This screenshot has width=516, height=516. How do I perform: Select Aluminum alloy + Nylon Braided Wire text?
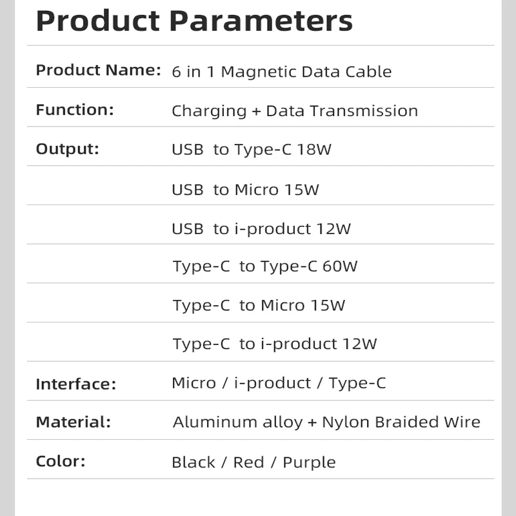point(326,422)
